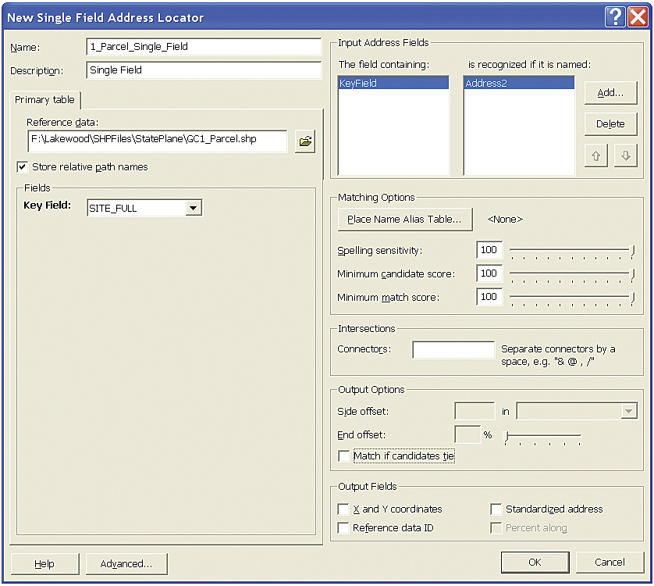Viewport: 654px width, 586px height.
Task: Select KeyField in the field list
Action: coord(393,83)
